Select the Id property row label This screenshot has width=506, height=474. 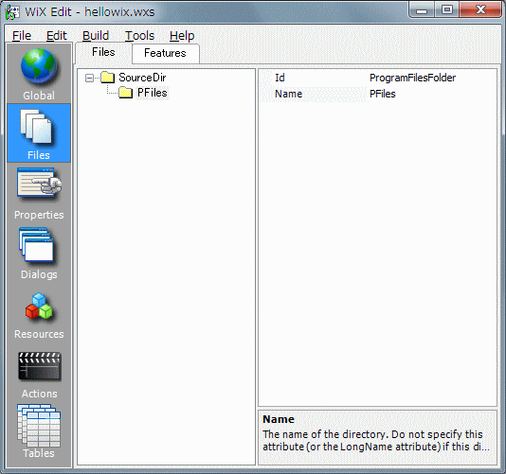[x=280, y=78]
